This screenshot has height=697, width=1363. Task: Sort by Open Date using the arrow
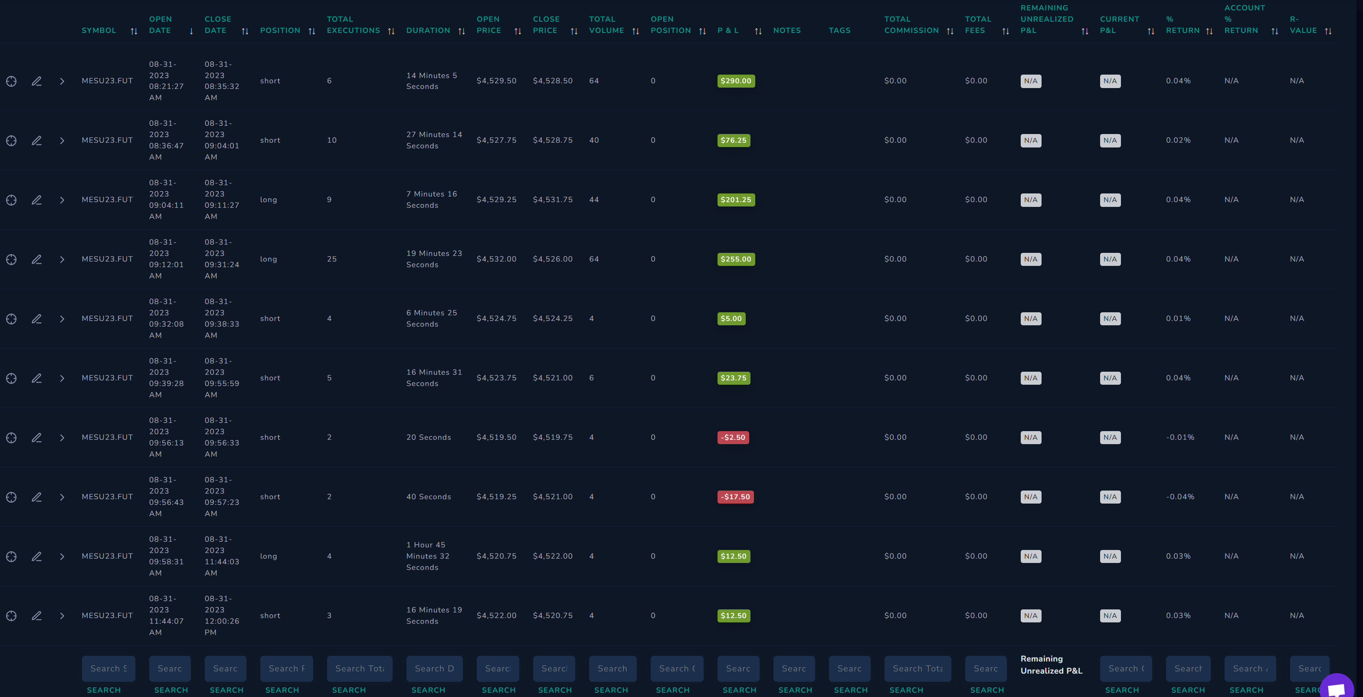pyautogui.click(x=192, y=31)
